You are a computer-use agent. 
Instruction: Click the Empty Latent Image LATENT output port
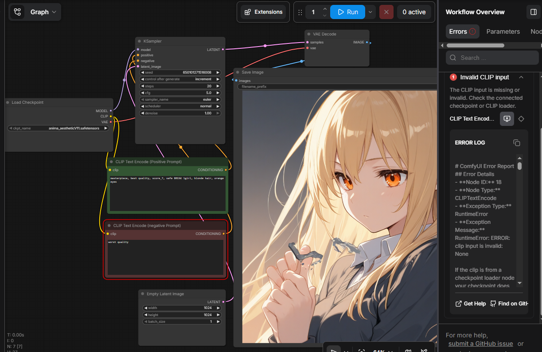(223, 302)
